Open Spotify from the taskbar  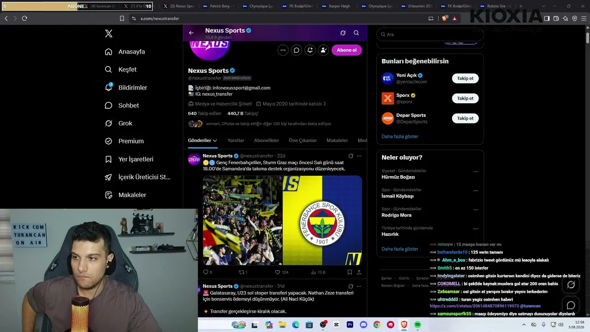(418, 325)
